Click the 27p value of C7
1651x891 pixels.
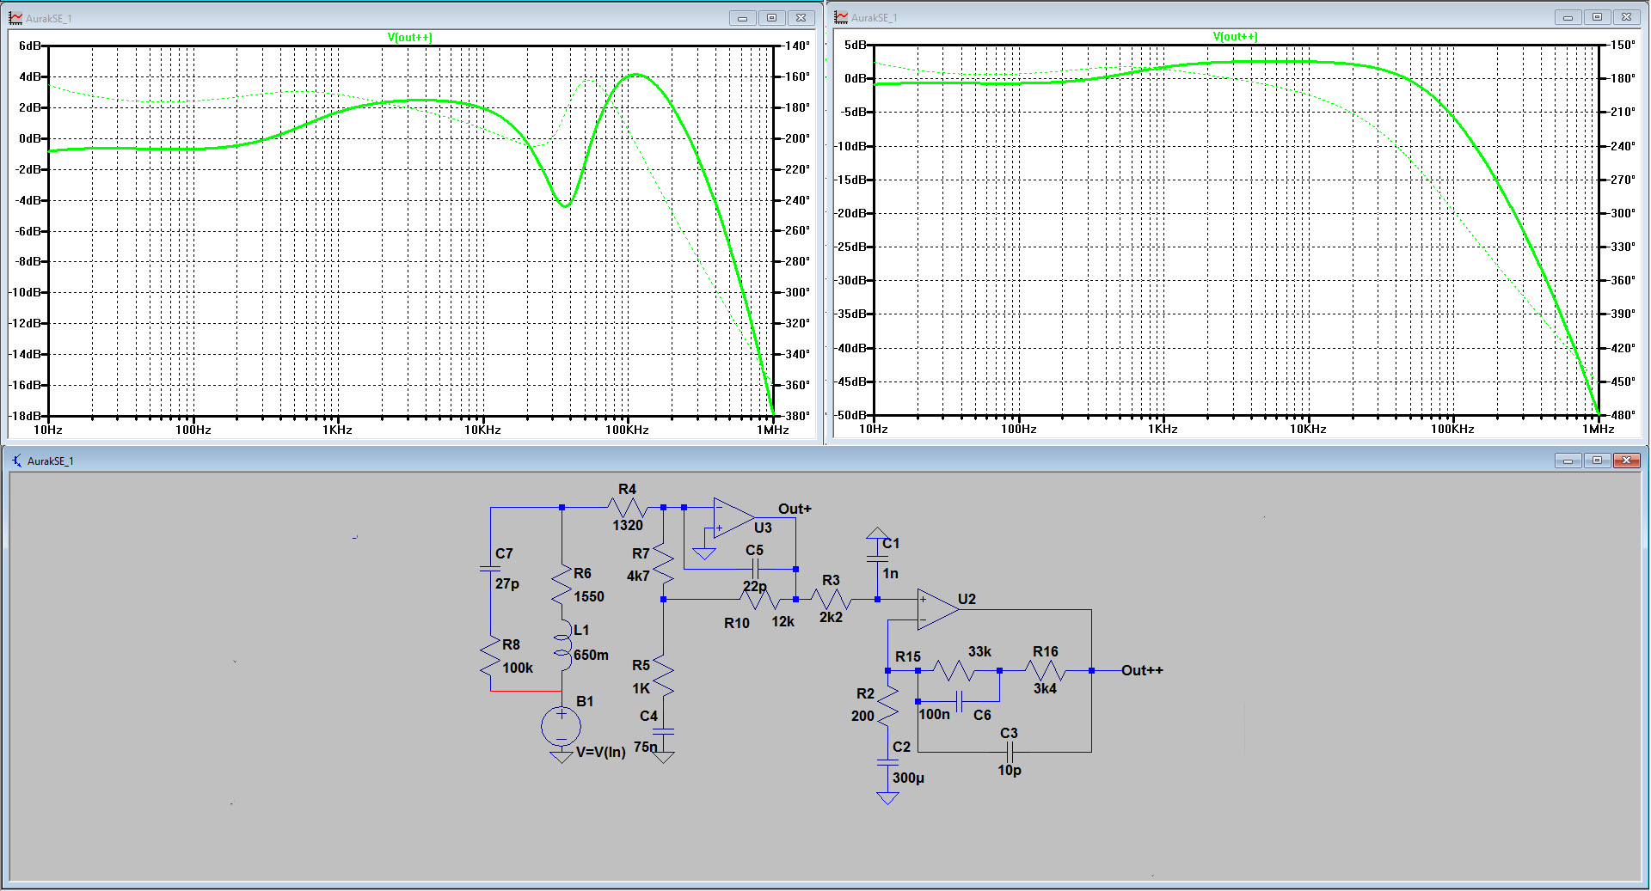pyautogui.click(x=507, y=583)
